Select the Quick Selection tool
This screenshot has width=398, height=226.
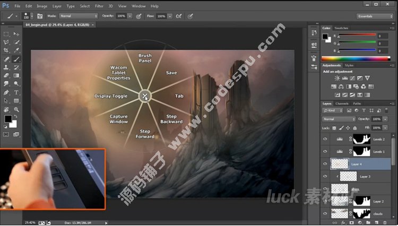coord(16,42)
